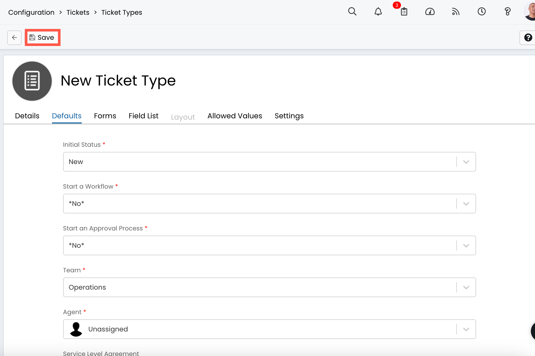The width and height of the screenshot is (535, 356).
Task: Click the question mark help icon in header
Action: click(x=507, y=12)
